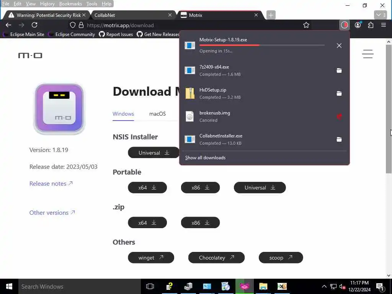Click the HxDSetup.zip archive icon
392x294 pixels.
[190, 93]
